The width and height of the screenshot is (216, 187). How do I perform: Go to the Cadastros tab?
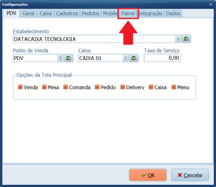(67, 13)
